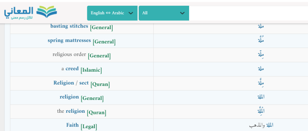This screenshot has width=308, height=131.
Task: Click the Arabic word beside basting stitches
Action: (261, 26)
